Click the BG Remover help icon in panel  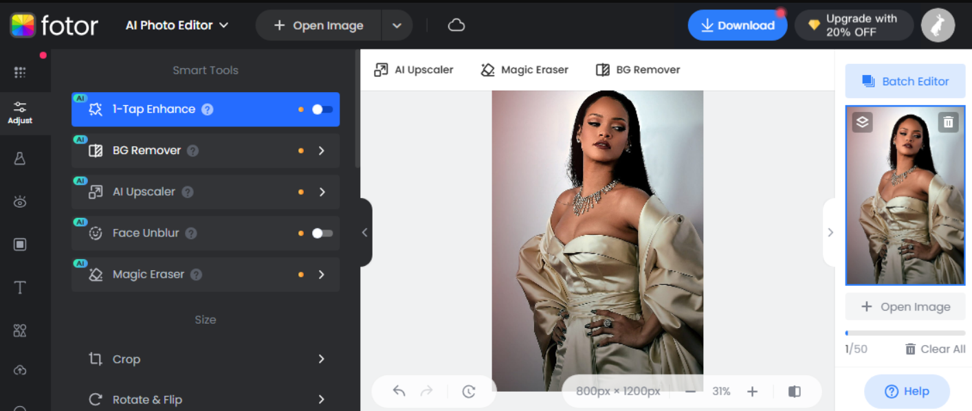[192, 151]
